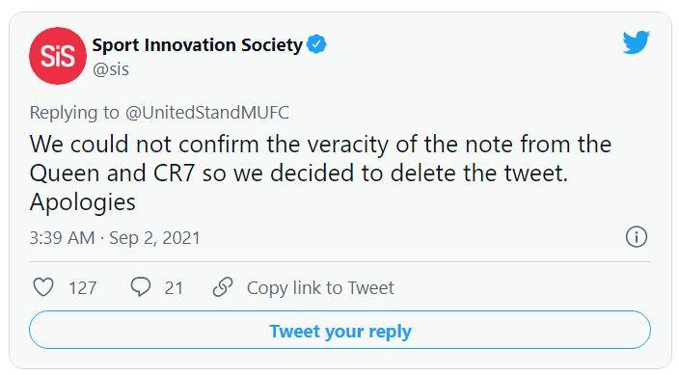
Task: Click the @sis handle
Action: click(111, 69)
